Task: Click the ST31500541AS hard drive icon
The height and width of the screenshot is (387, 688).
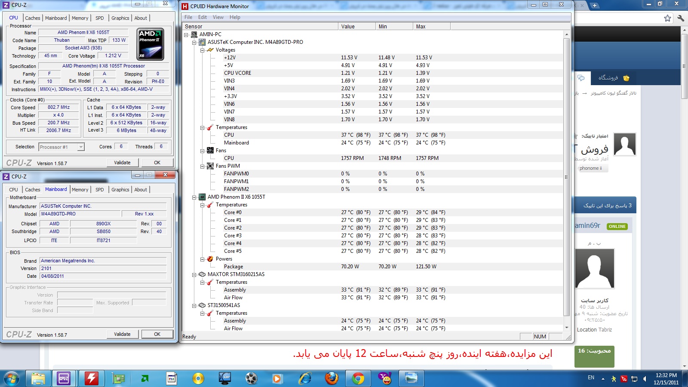Action: (x=202, y=305)
